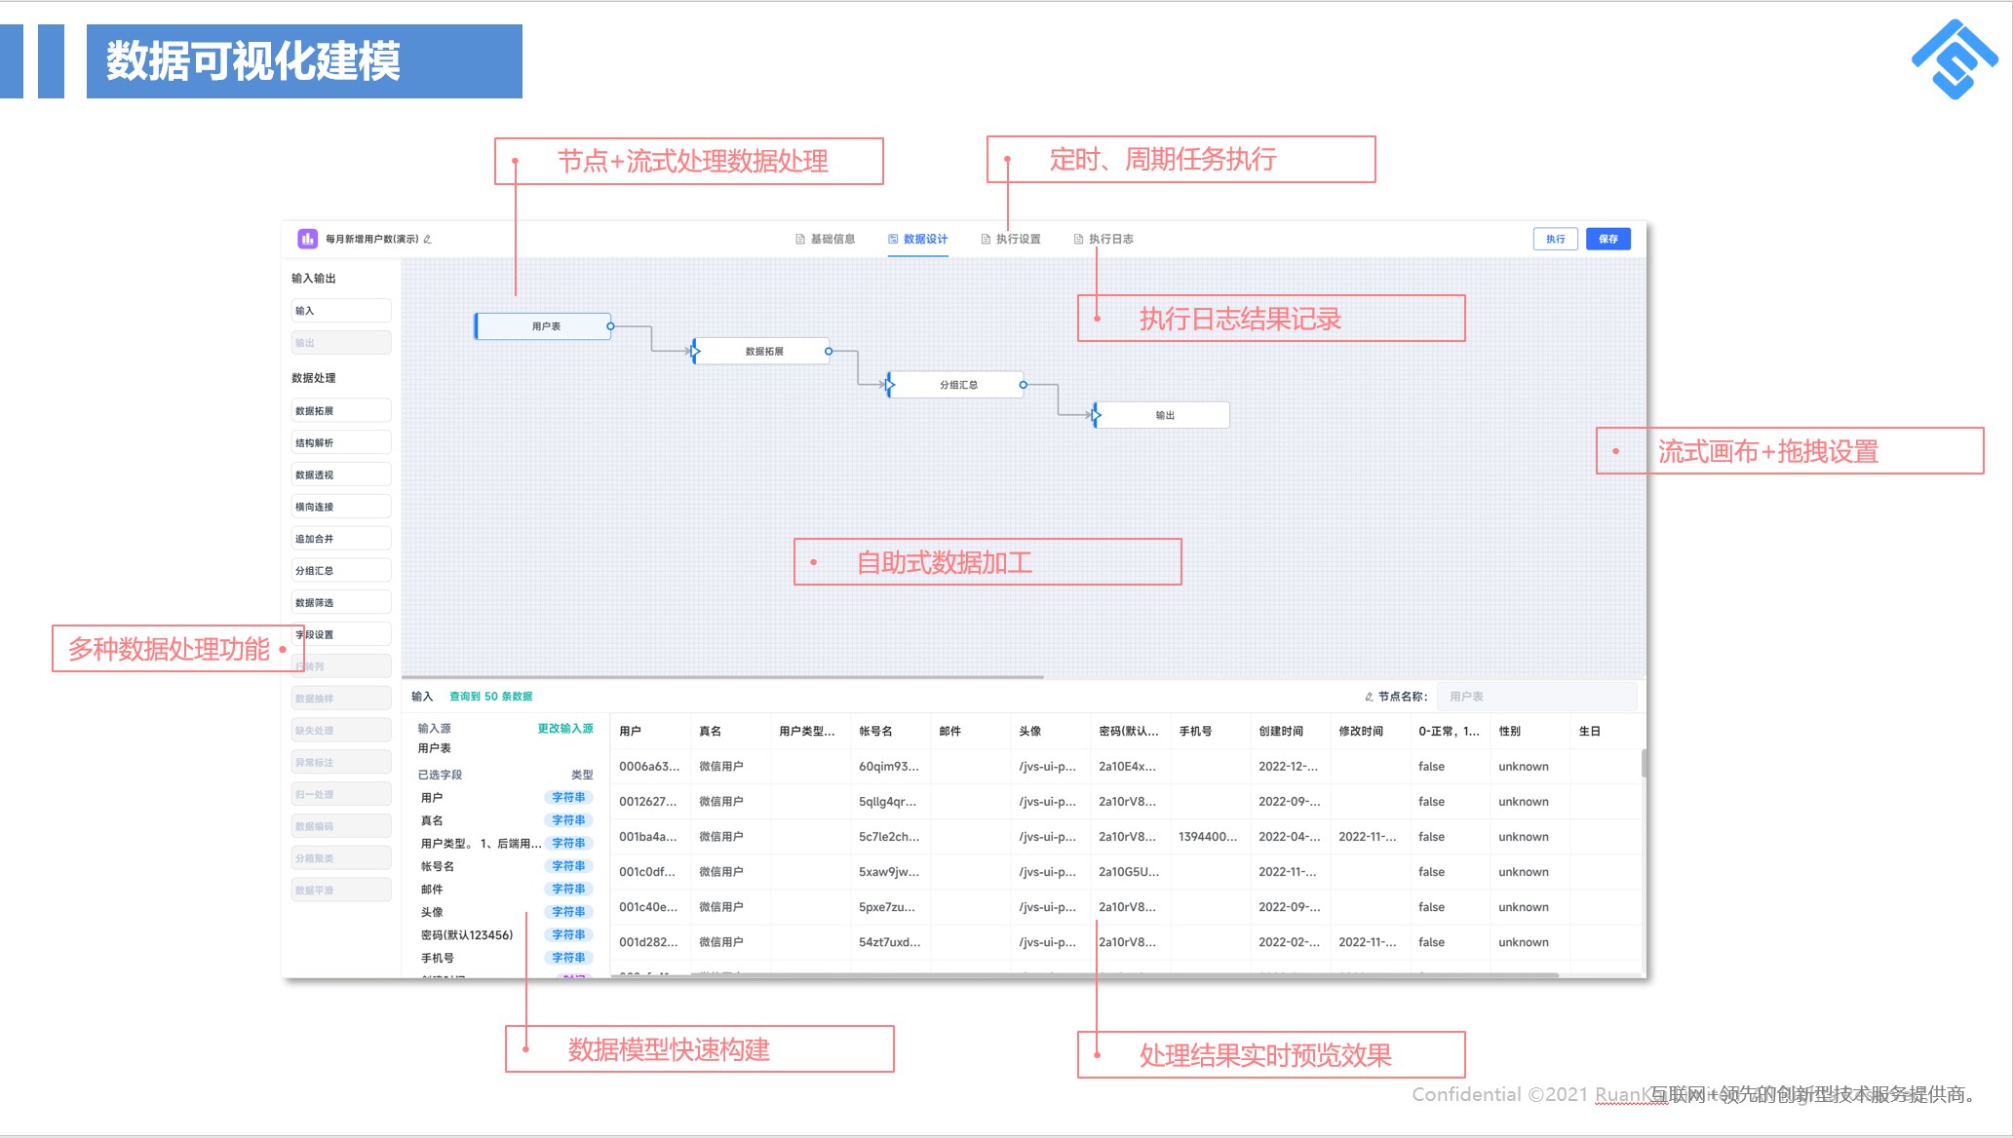Screen dimensions: 2013x1138
Task: Click the purple chart icon beside 每月新增用户数(演示)
Action: [307, 239]
